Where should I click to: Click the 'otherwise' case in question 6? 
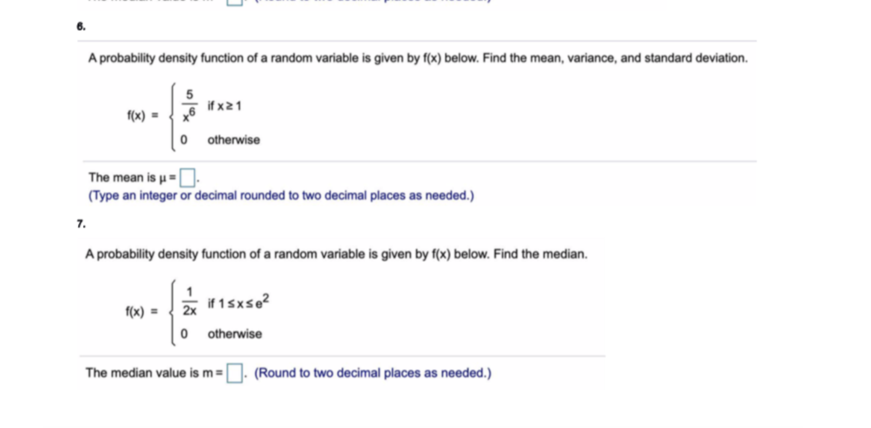(x=233, y=139)
